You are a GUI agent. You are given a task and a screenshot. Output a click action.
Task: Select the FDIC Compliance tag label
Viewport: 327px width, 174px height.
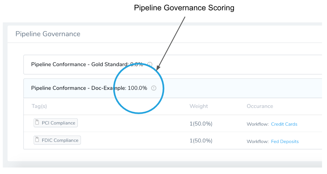tap(57, 140)
